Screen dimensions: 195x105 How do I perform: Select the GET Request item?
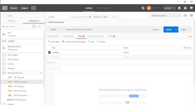point(22,77)
